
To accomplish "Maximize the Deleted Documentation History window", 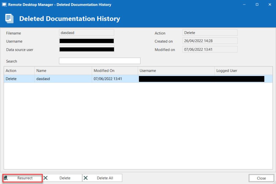I will pos(257,5).
